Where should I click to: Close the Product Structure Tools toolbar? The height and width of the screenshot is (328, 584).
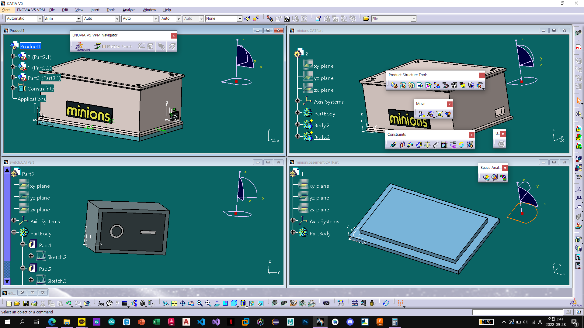(482, 75)
